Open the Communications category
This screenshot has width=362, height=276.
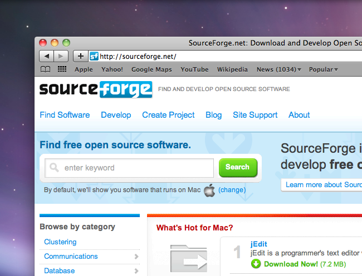(x=71, y=257)
